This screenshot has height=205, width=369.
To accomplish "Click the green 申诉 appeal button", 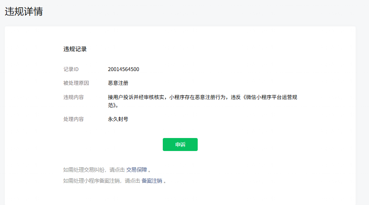I will pyautogui.click(x=180, y=145).
